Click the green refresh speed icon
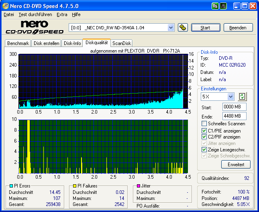259x212 pixels. click(242, 96)
